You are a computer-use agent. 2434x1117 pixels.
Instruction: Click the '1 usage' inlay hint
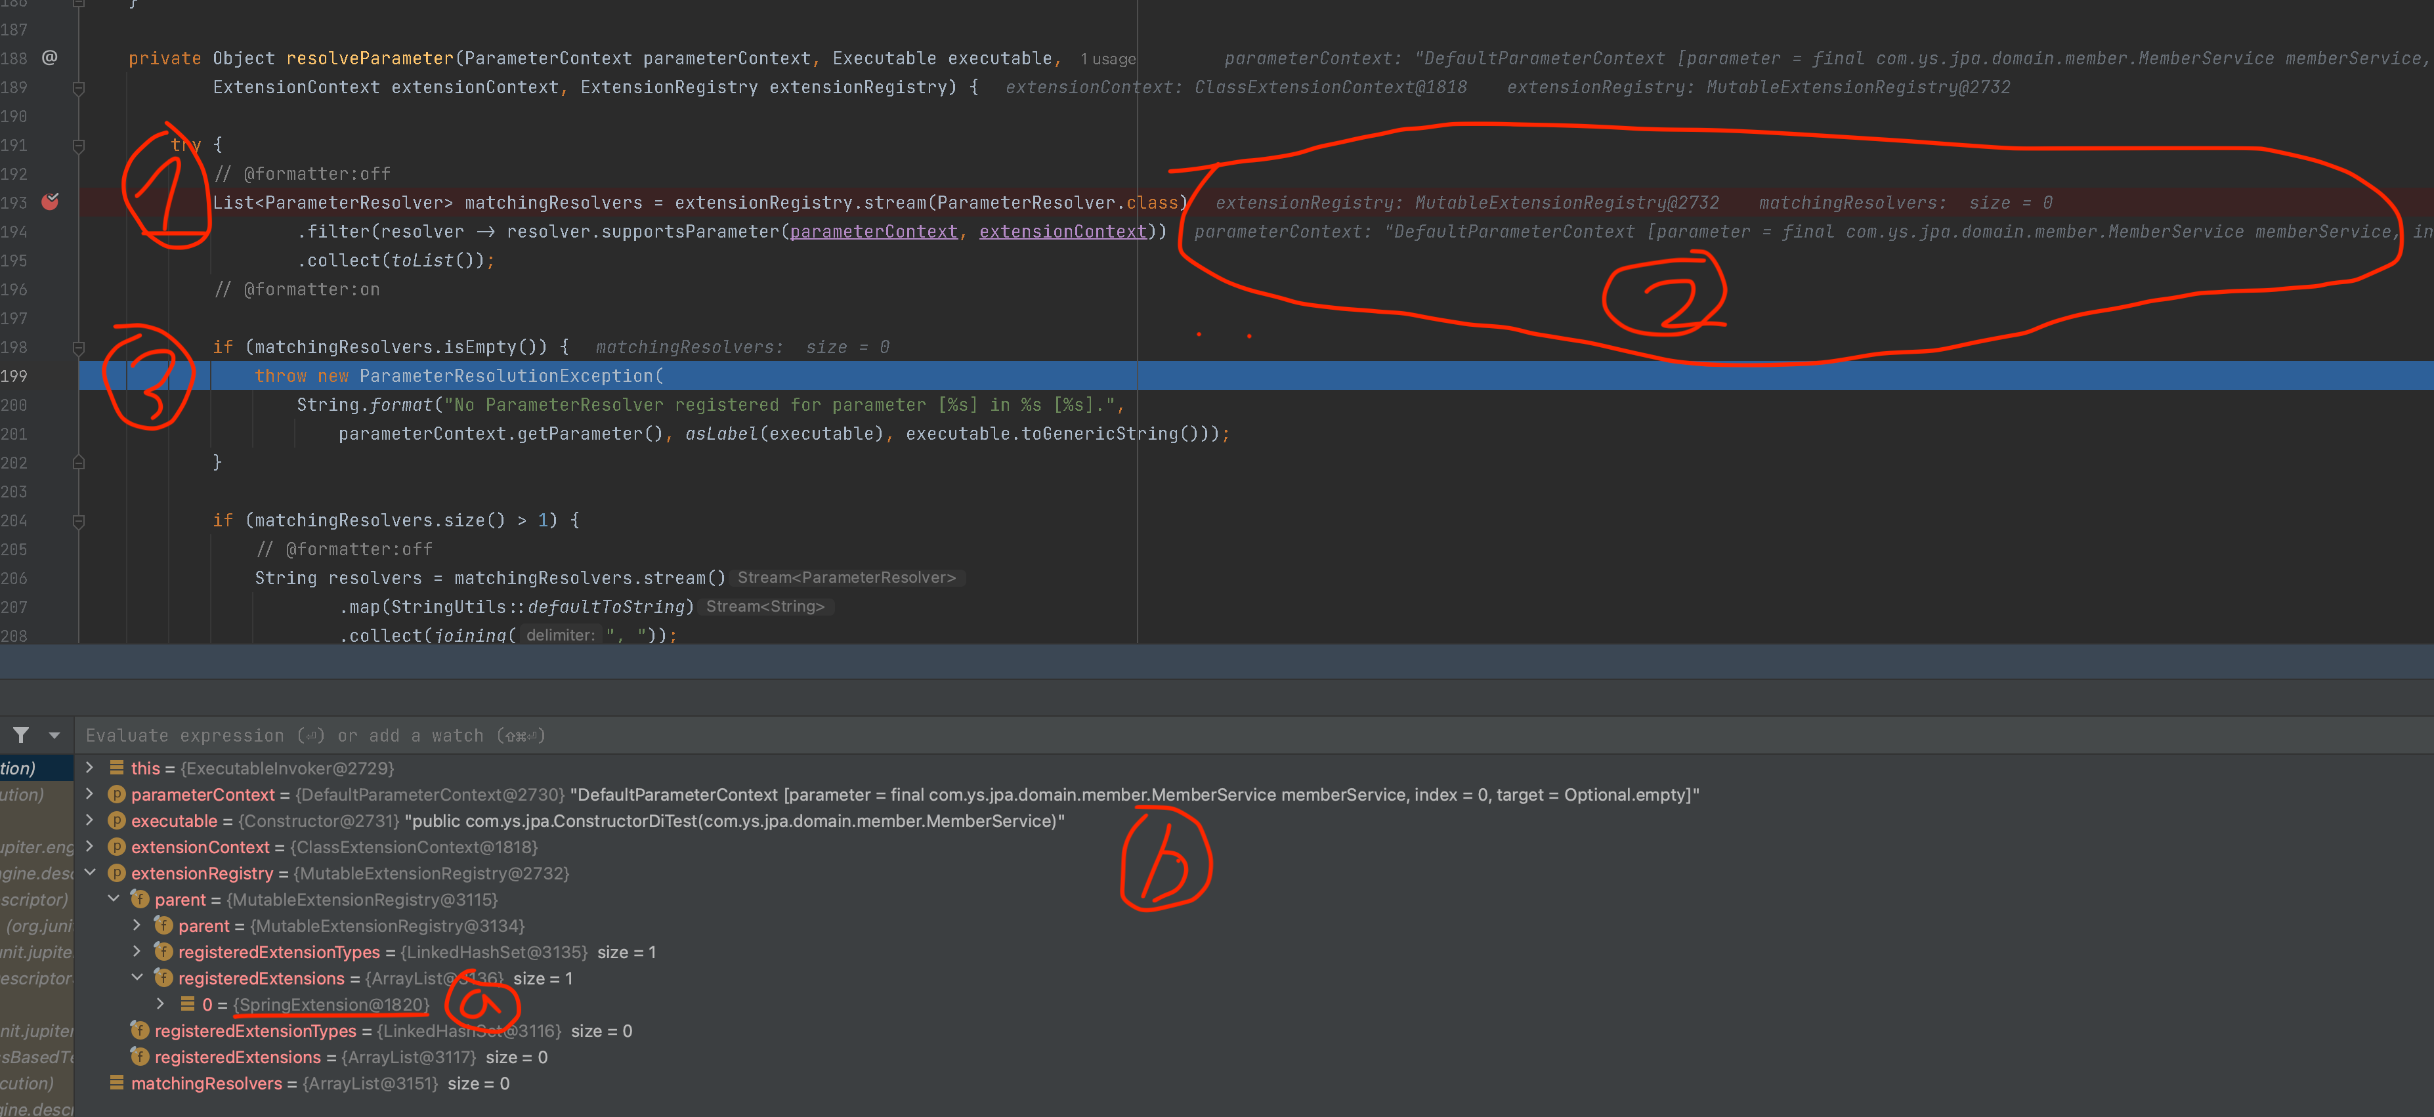pyautogui.click(x=1107, y=58)
